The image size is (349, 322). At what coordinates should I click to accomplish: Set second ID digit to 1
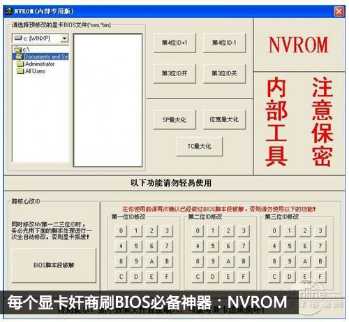coord(213,230)
